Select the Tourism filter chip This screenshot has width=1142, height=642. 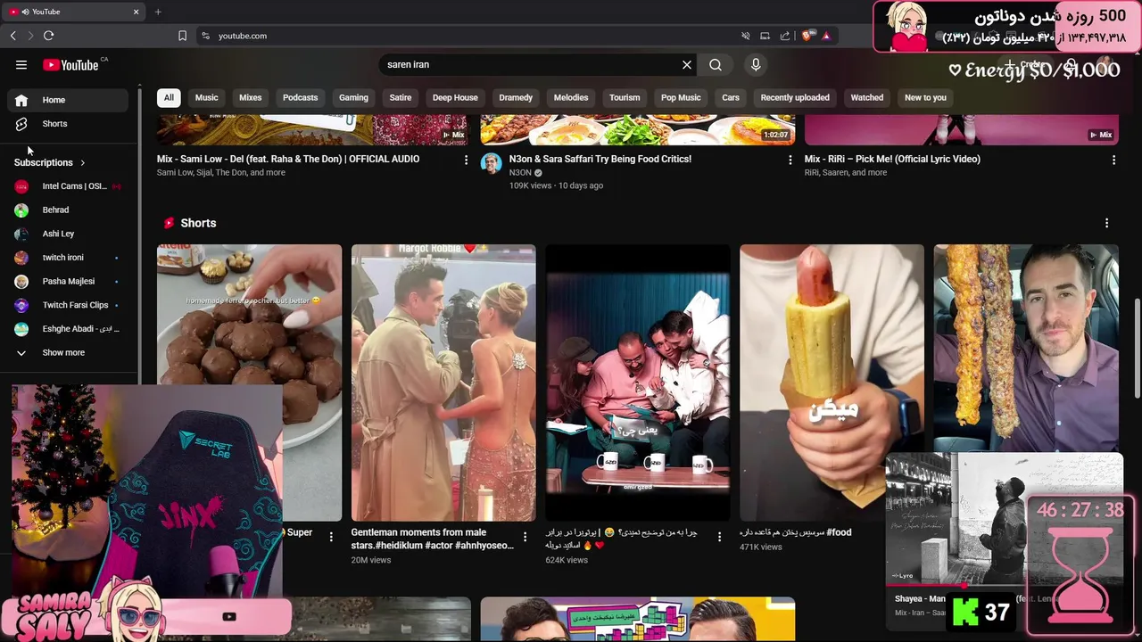625,98
